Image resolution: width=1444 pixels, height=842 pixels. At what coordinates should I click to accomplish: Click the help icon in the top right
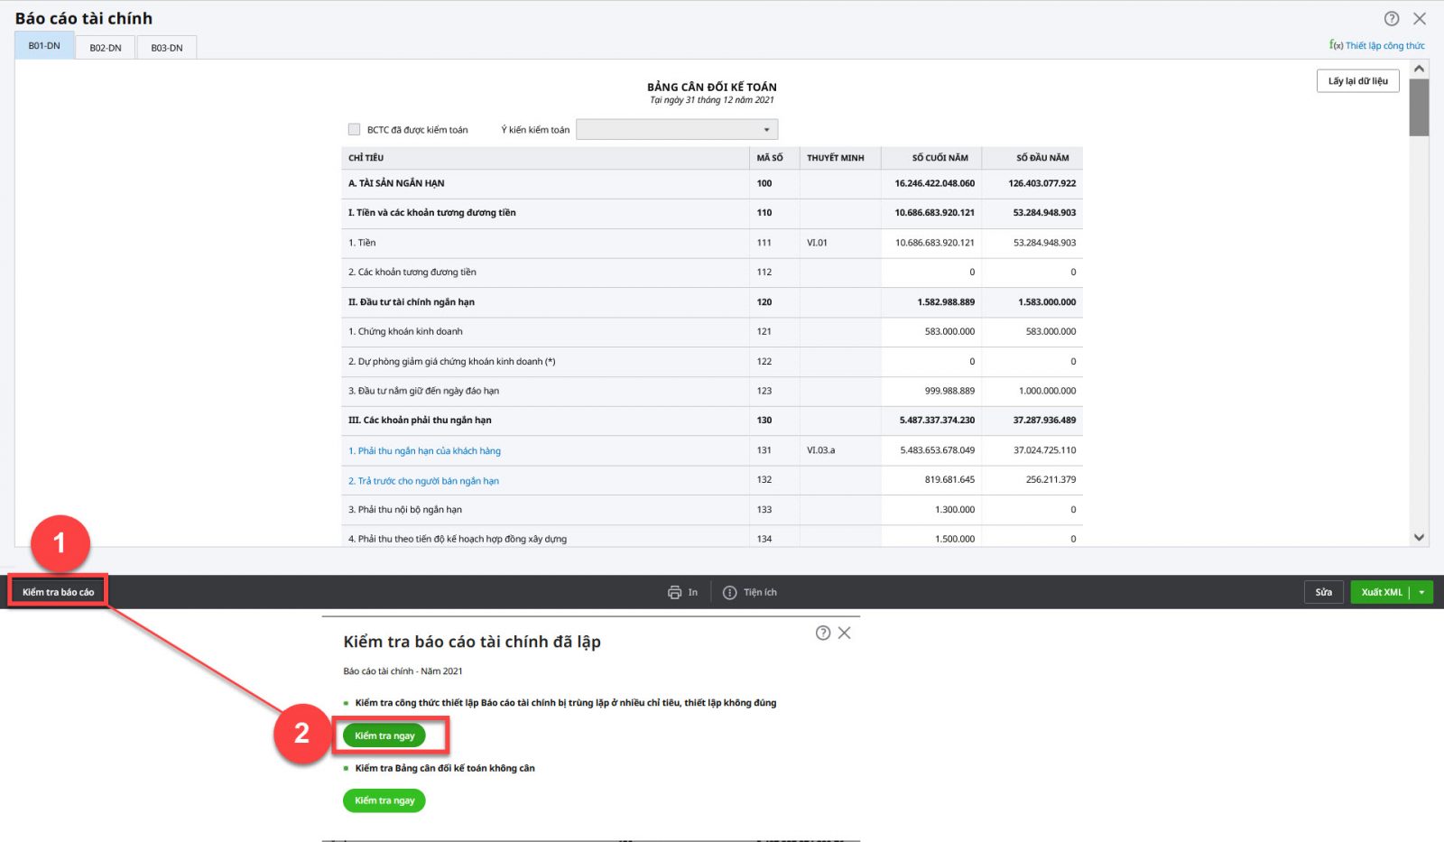tap(1392, 19)
